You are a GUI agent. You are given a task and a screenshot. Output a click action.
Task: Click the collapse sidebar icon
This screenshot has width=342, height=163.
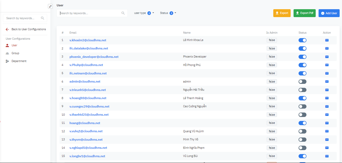click(50, 6)
